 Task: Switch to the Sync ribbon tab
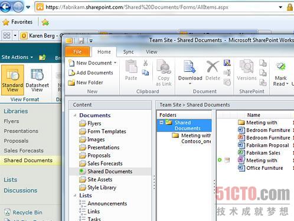point(128,52)
